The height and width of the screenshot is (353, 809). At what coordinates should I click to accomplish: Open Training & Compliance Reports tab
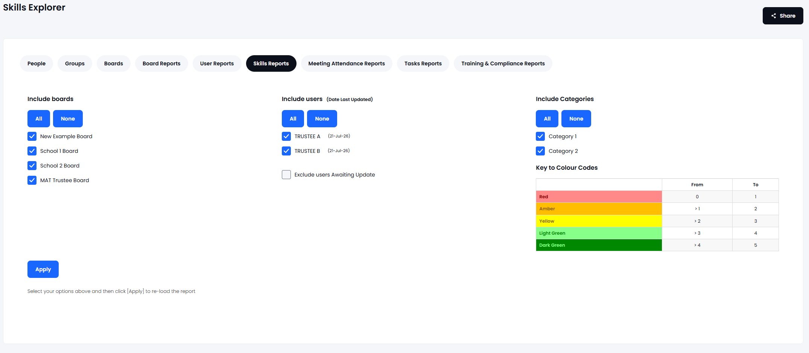coord(503,63)
